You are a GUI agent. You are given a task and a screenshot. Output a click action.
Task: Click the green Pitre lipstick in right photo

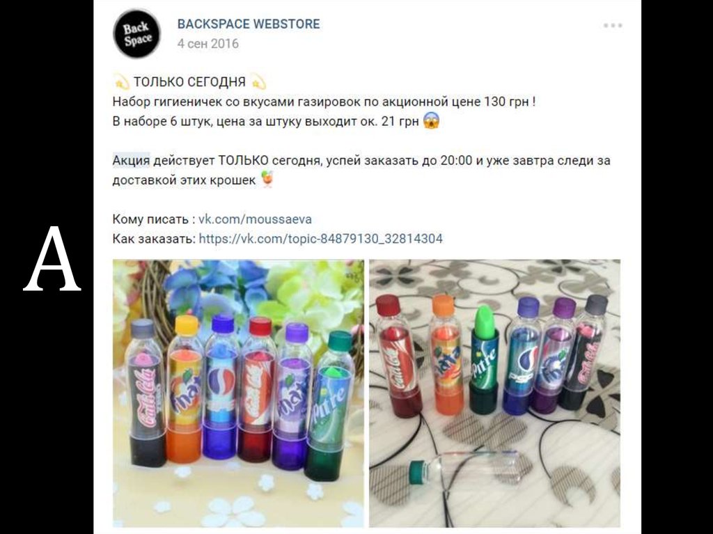coord(483,359)
